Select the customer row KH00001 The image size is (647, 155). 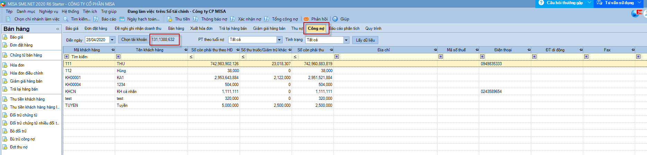(x=355, y=78)
